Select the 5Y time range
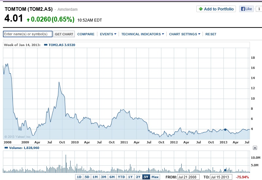Screen dimensions: 262x180 [146, 177]
